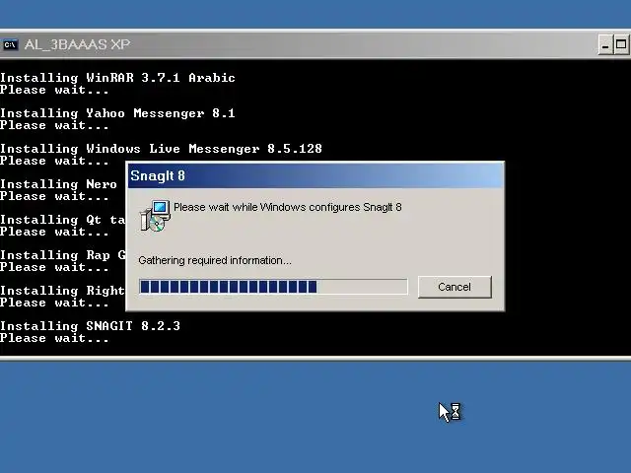Click 'Installing Yahoo Messenger 8.1' line
Screen dimensions: 631x473
click(117, 113)
